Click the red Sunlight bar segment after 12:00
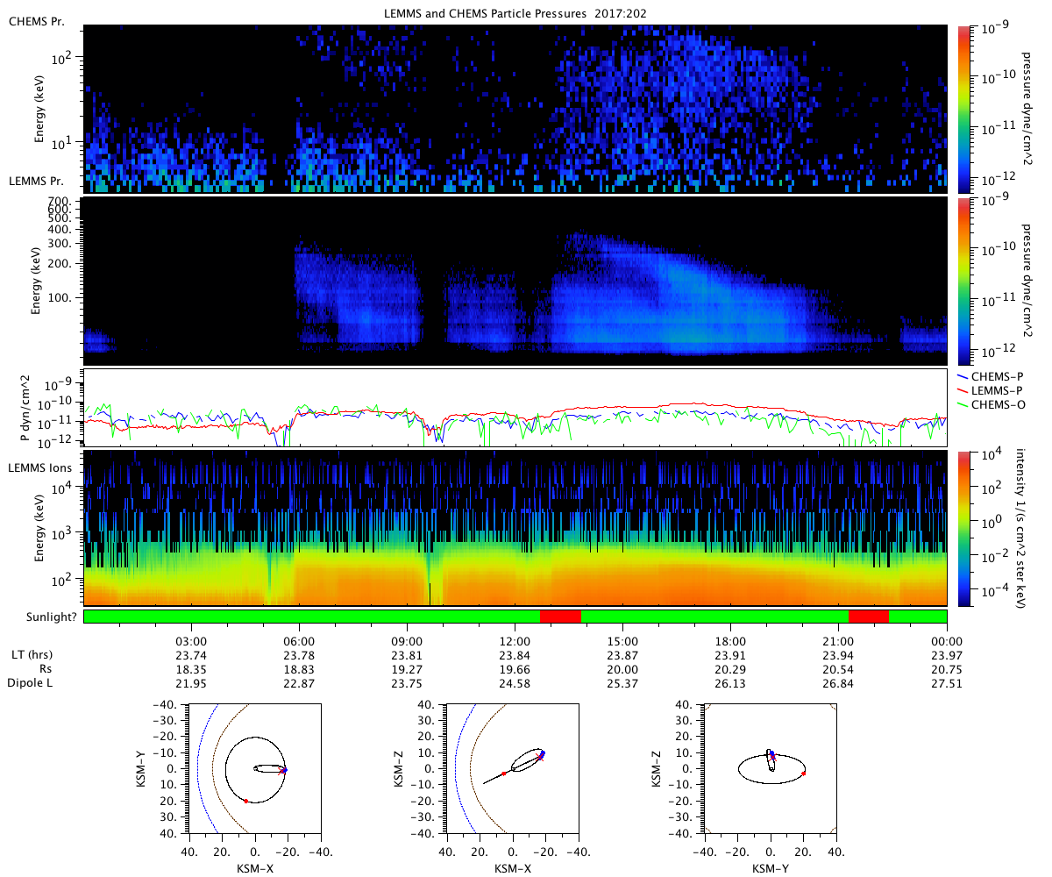The height and width of the screenshot is (877, 1052). [x=560, y=617]
